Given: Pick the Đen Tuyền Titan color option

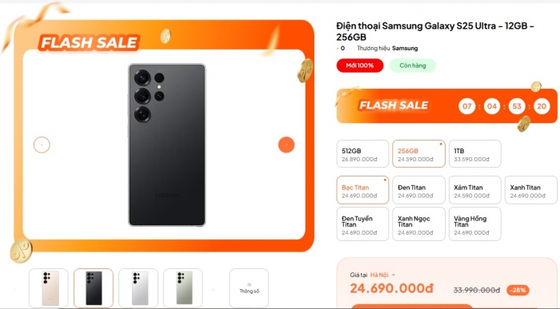Looking at the screenshot, I should click(362, 224).
